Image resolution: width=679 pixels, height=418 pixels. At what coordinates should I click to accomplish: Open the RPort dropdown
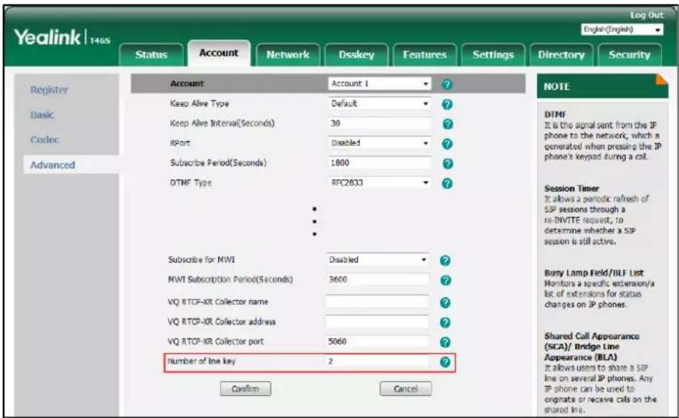379,143
